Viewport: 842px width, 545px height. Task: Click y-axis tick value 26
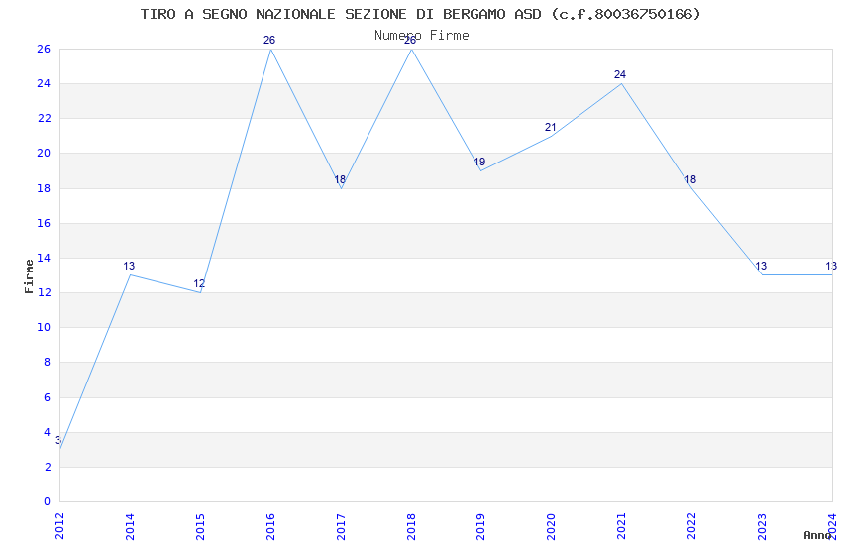point(44,49)
